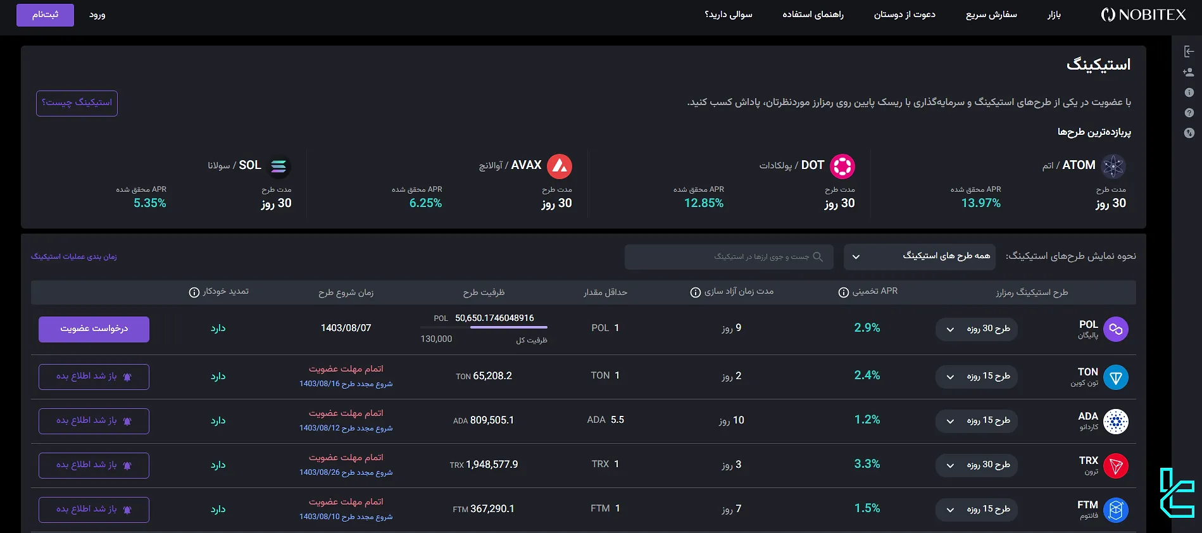Click the حداقل مقدار minimum column header
Viewport: 1202px width, 533px height.
pos(605,292)
